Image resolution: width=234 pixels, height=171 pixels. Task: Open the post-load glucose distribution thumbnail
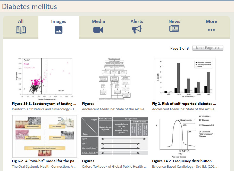tap(185, 136)
